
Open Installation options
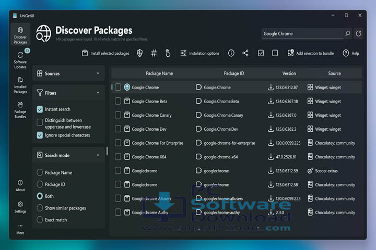coord(199,53)
